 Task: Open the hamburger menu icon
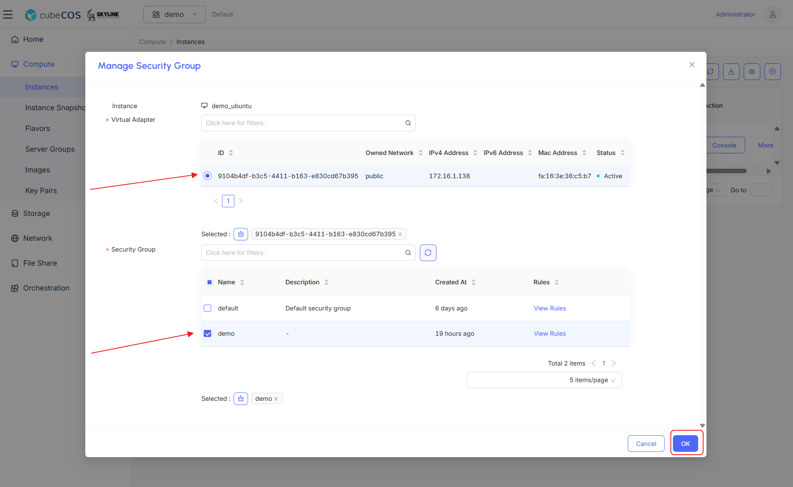[8, 15]
